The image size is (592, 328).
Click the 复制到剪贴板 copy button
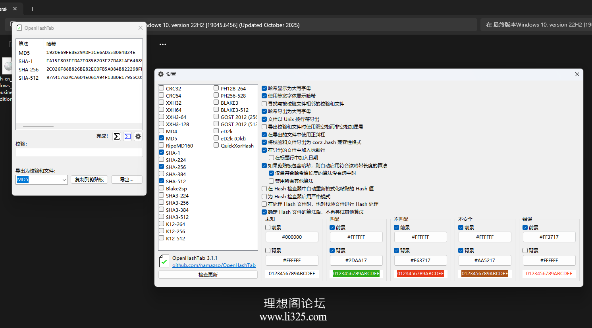[89, 179]
